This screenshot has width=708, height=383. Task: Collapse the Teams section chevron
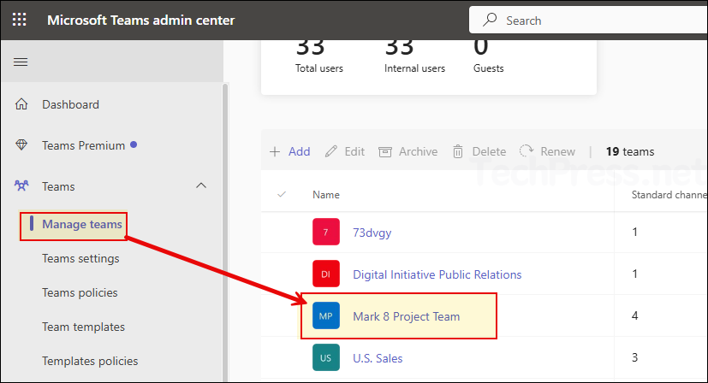coord(201,186)
